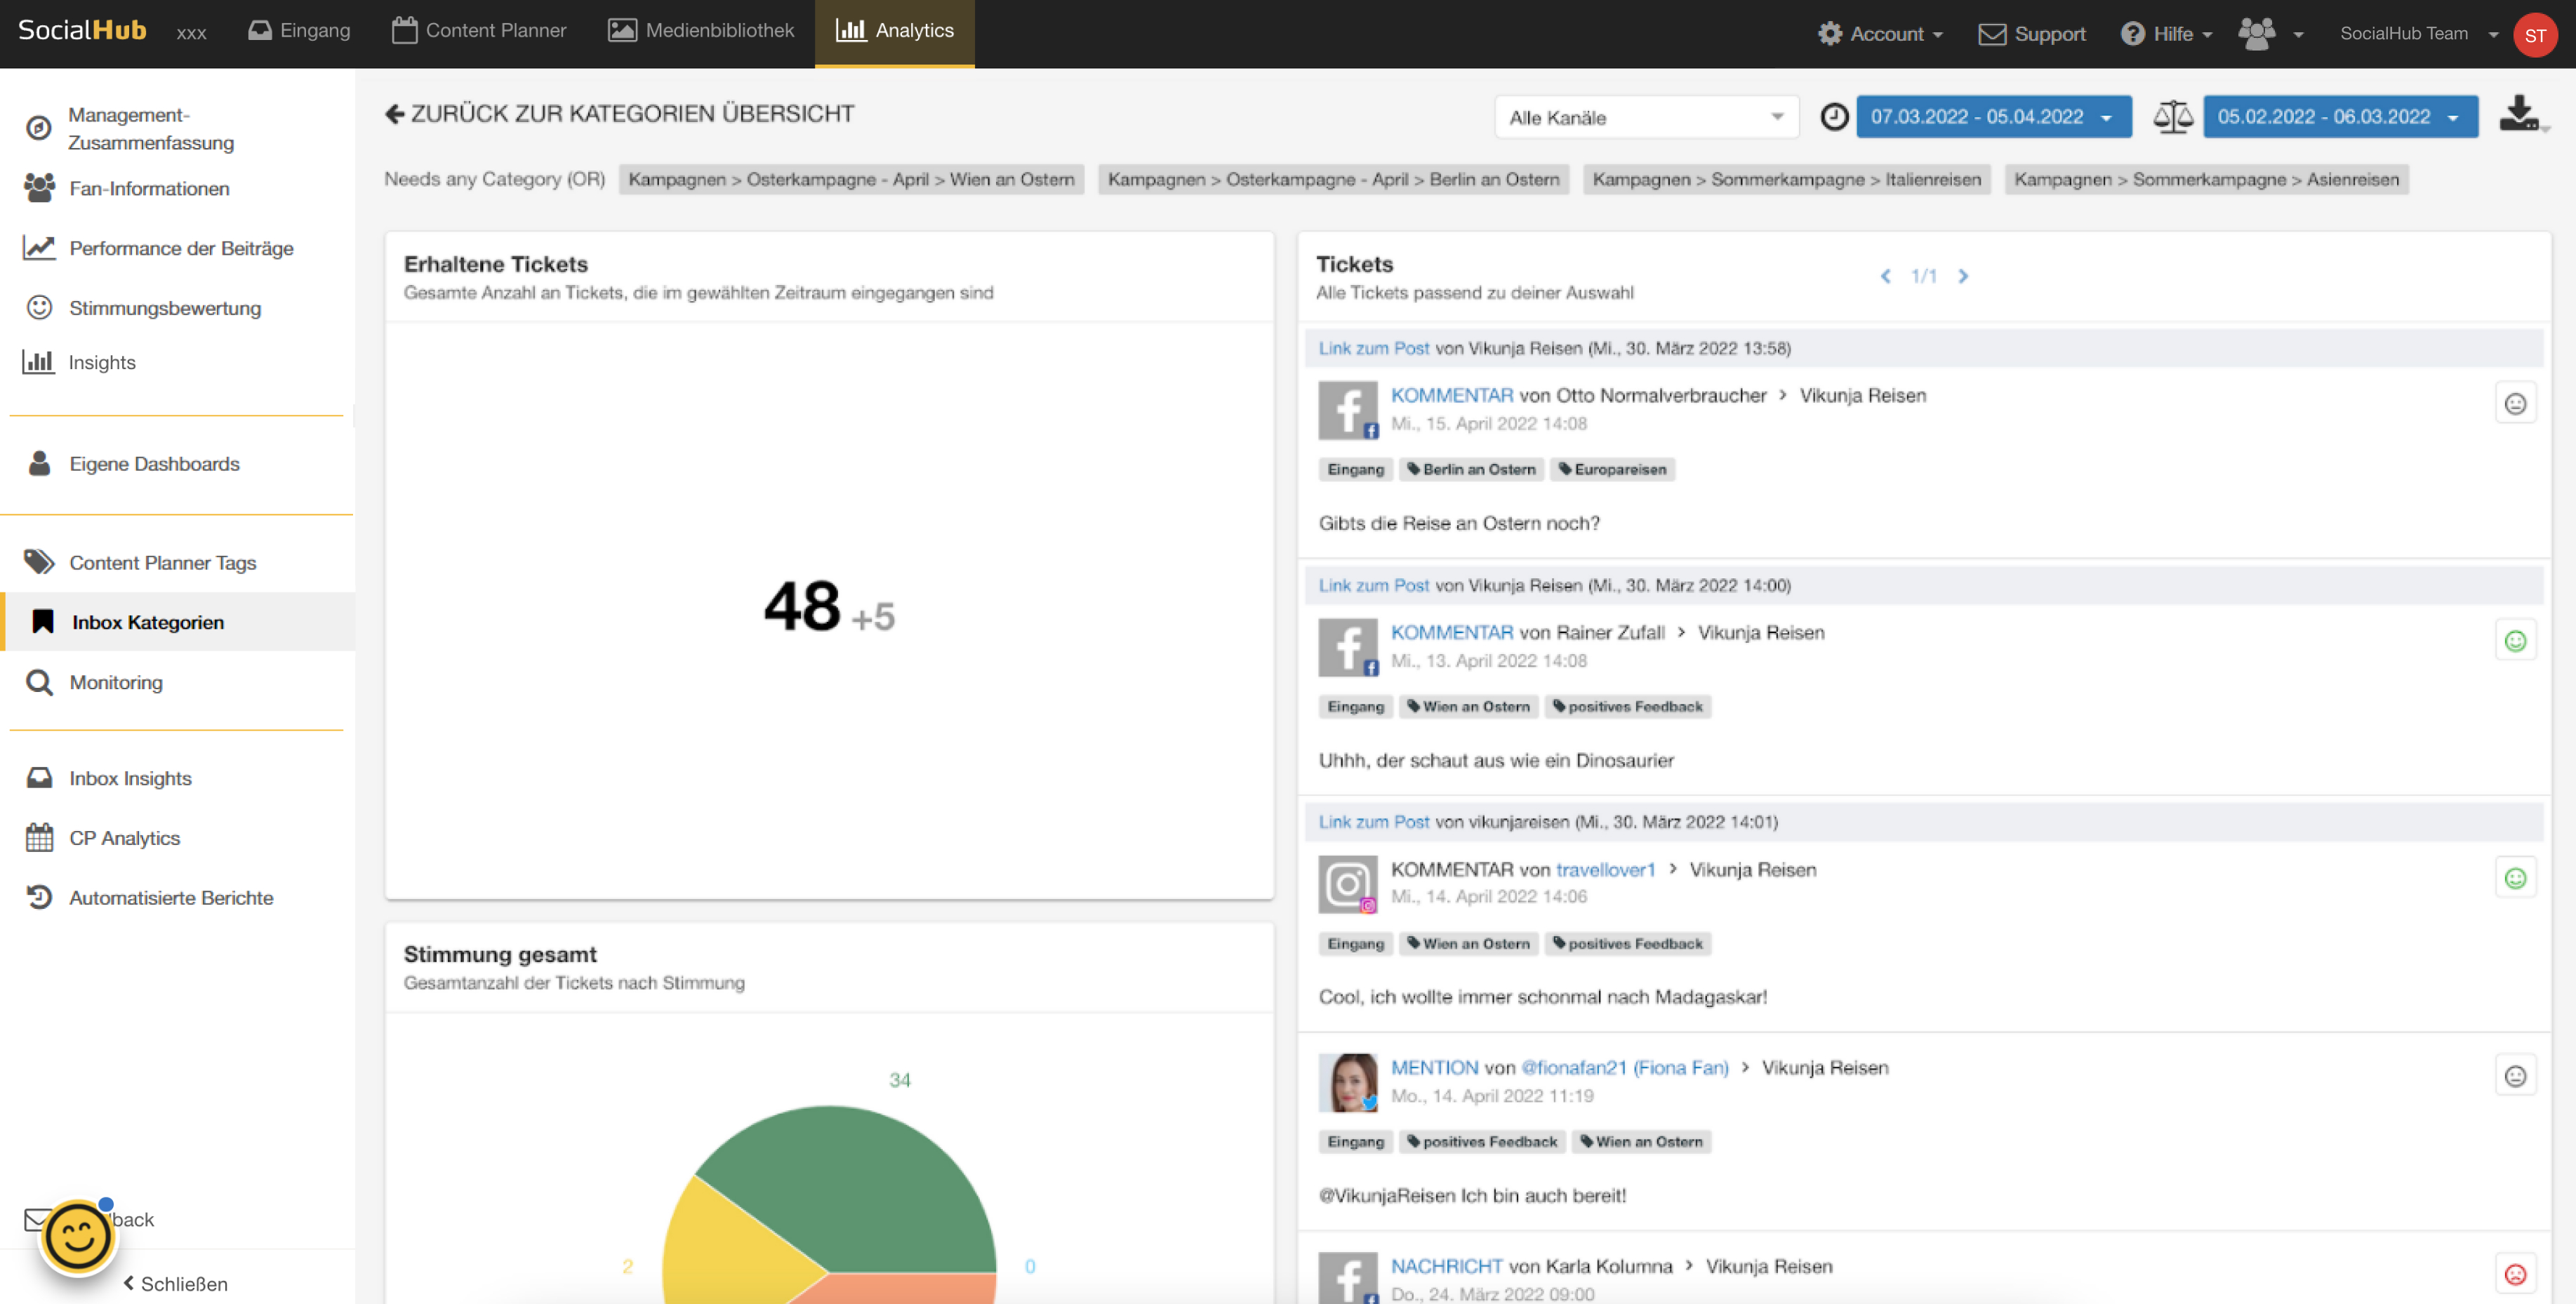Viewport: 2576px width, 1304px height.
Task: Go to the next tickets page arrow
Action: tap(1962, 276)
